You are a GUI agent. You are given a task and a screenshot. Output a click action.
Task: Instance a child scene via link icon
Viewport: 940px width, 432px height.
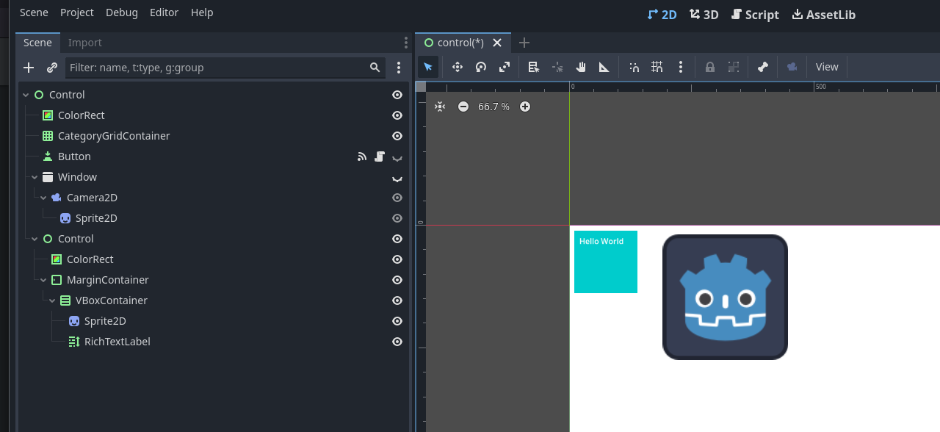[52, 68]
